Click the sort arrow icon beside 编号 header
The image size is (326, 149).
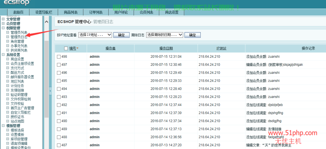[x=78, y=48]
